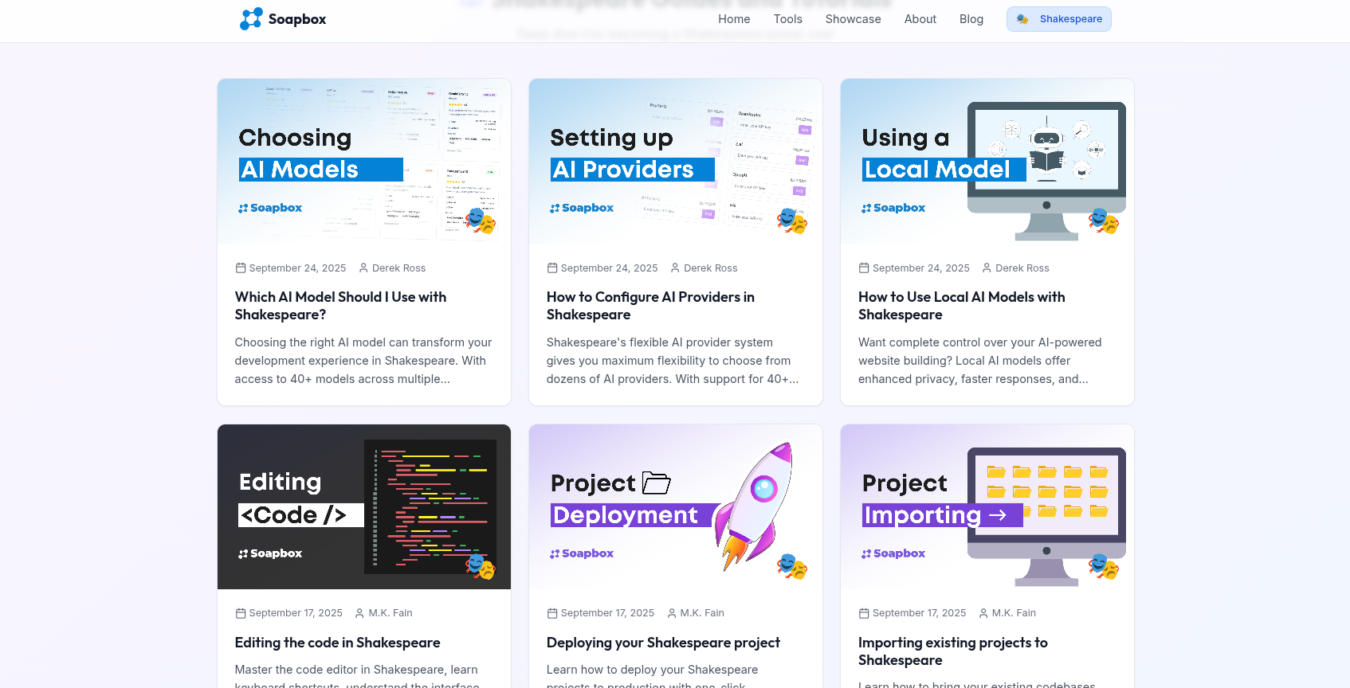Image resolution: width=1350 pixels, height=688 pixels.
Task: Click the Editing Code thumbnail image
Action: point(364,506)
